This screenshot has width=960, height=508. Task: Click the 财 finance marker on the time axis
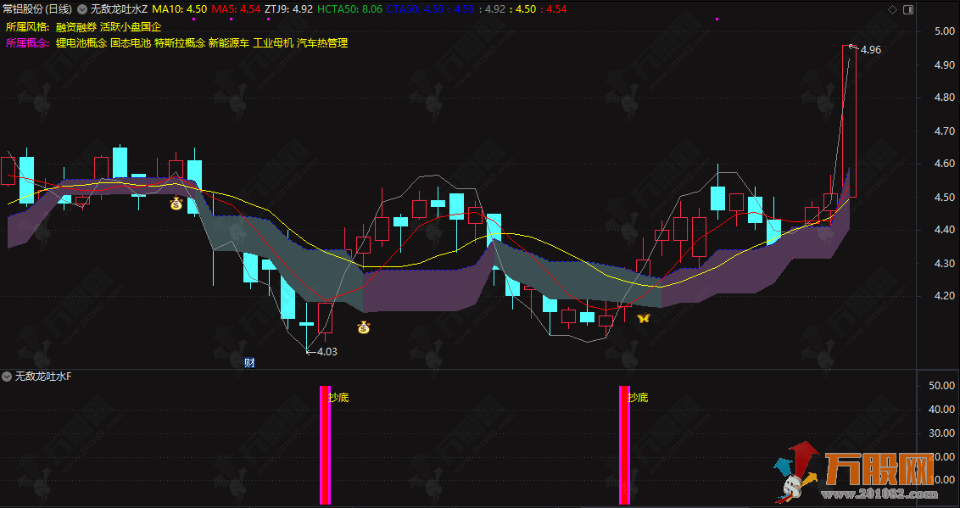pos(249,362)
